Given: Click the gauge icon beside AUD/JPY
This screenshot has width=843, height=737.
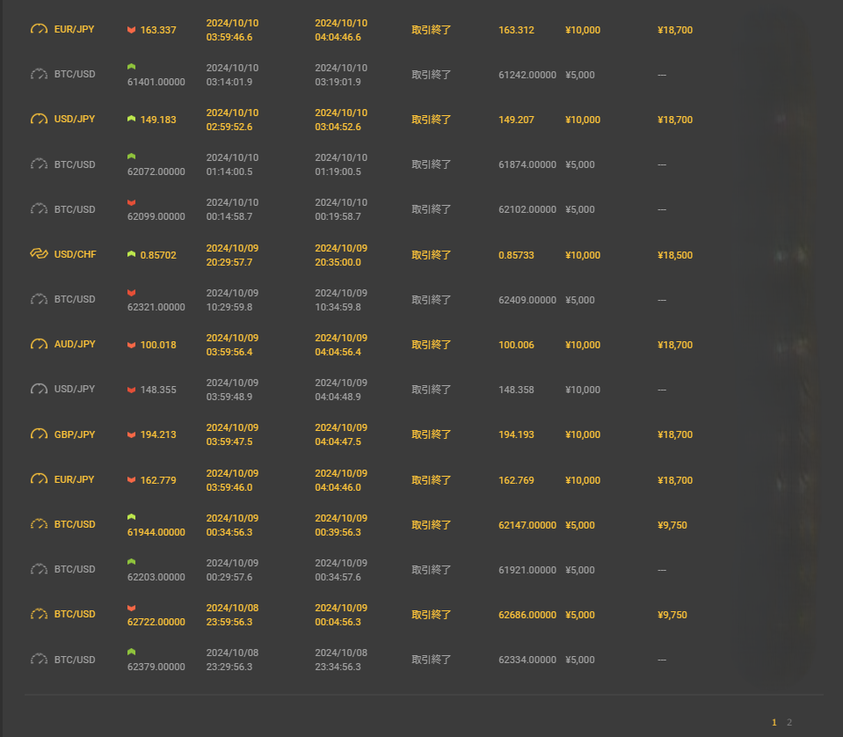Looking at the screenshot, I should pos(39,344).
